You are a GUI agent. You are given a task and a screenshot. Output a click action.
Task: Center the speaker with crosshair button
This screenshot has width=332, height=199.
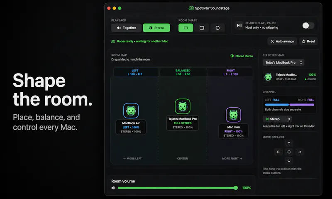289,152
